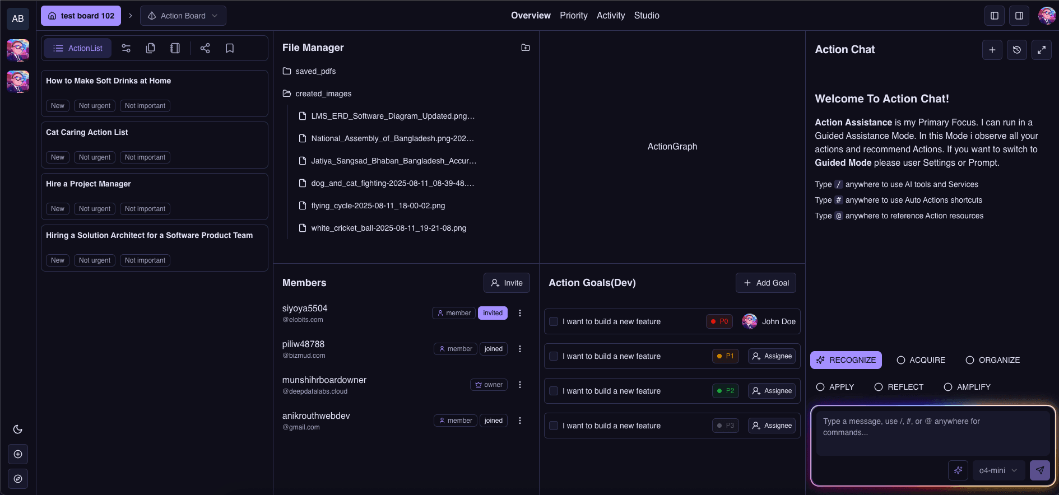1059x495 pixels.
Task: Toggle dark mode with the moon icon
Action: point(18,429)
